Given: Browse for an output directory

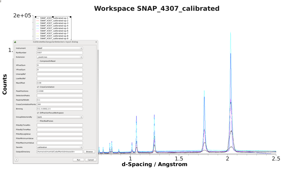Looking at the screenshot, I should click(x=90, y=152).
